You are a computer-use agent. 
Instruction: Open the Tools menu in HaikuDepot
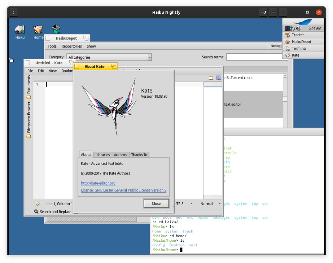coord(52,46)
